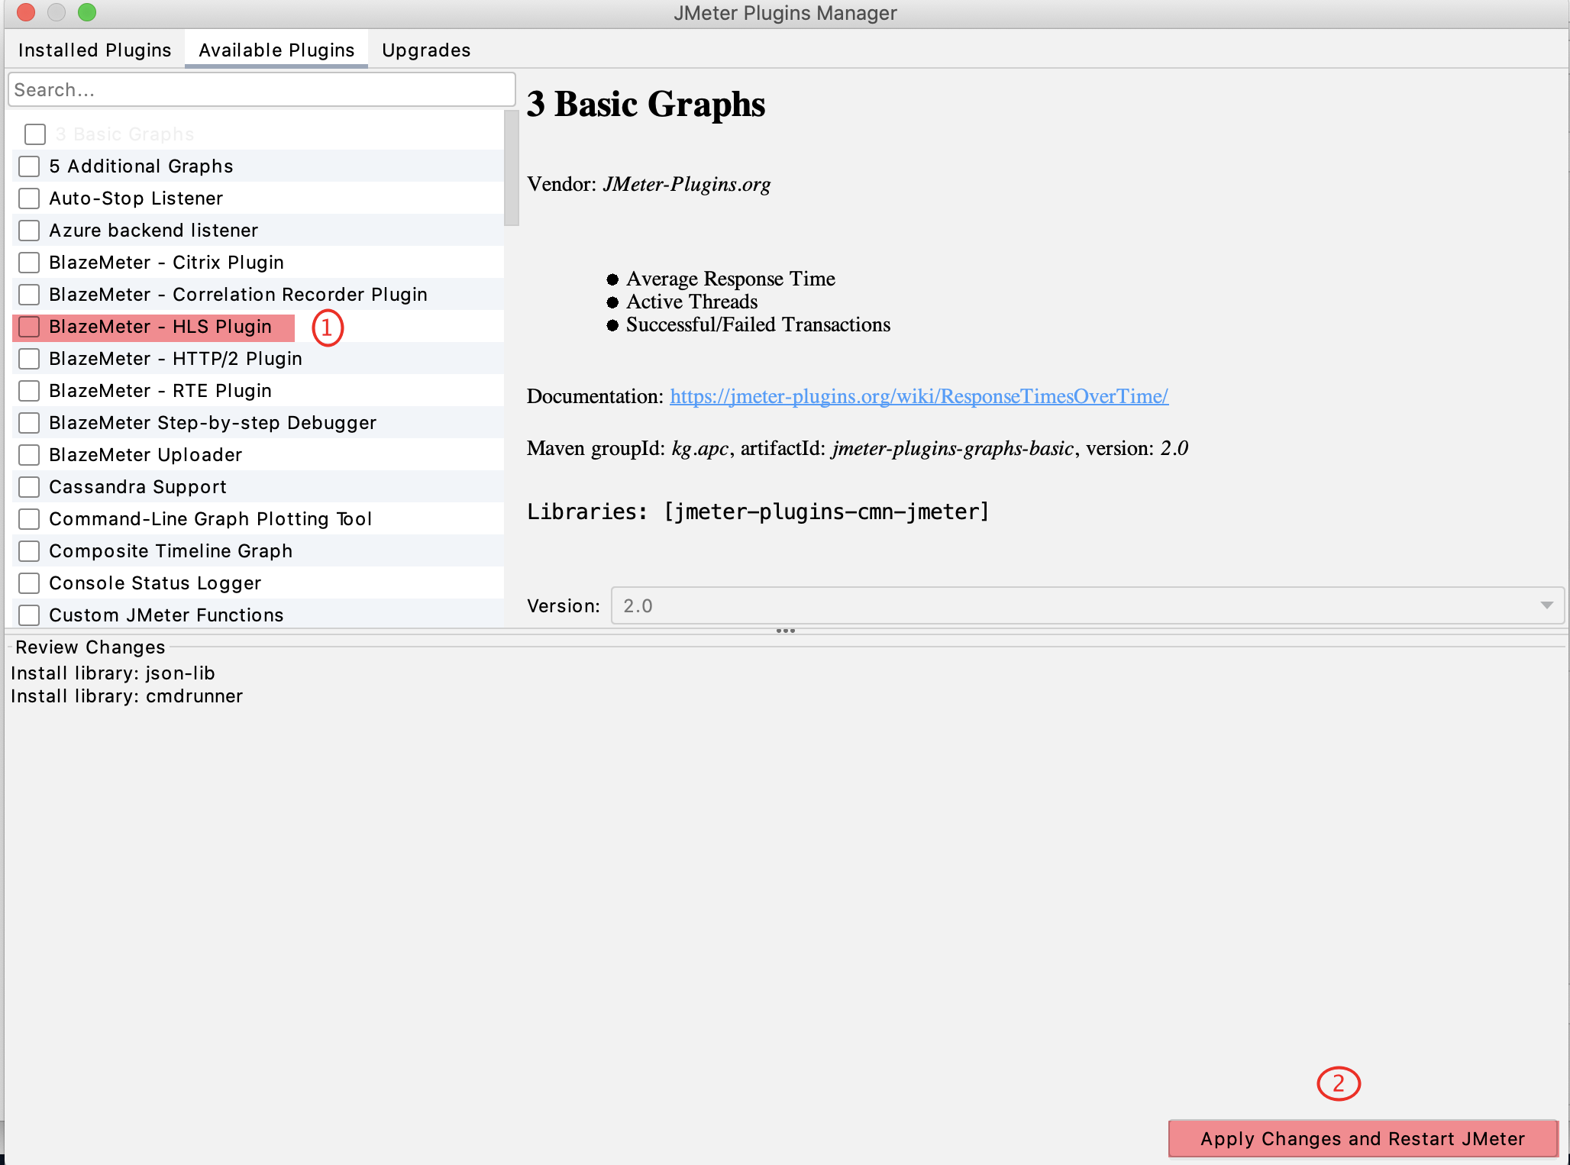Check the 5 Additional Graphs checkbox
Image resolution: width=1570 pixels, height=1165 pixels.
(x=29, y=166)
